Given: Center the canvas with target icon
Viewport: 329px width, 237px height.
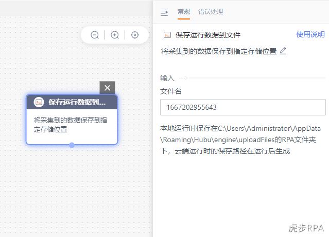Looking at the screenshot, I should pos(135,35).
